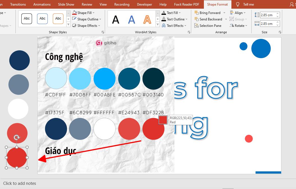The image size is (296, 189).
Task: Open the Slide Show tab
Action: [x=66, y=4]
